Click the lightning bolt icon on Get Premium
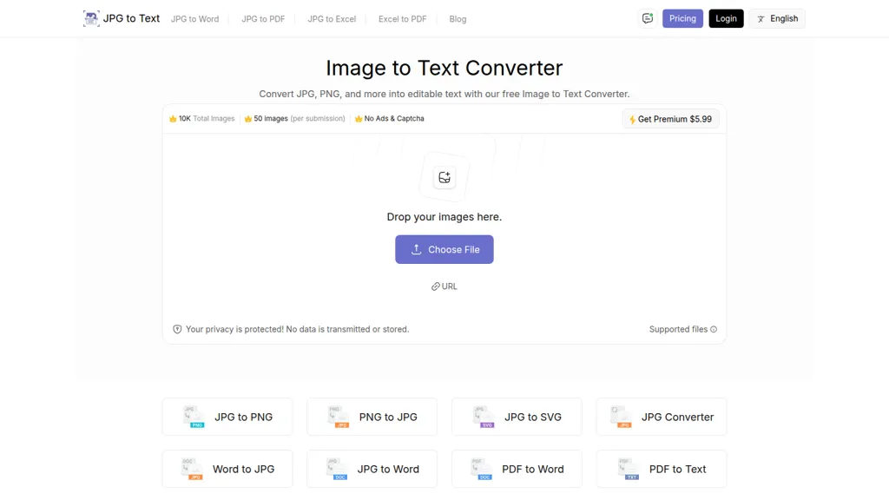Viewport: 889px width, 500px height. click(632, 120)
